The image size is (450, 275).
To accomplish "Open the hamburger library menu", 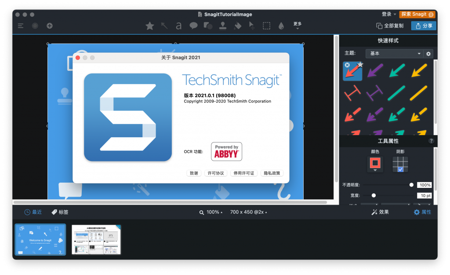I will pyautogui.click(x=20, y=26).
